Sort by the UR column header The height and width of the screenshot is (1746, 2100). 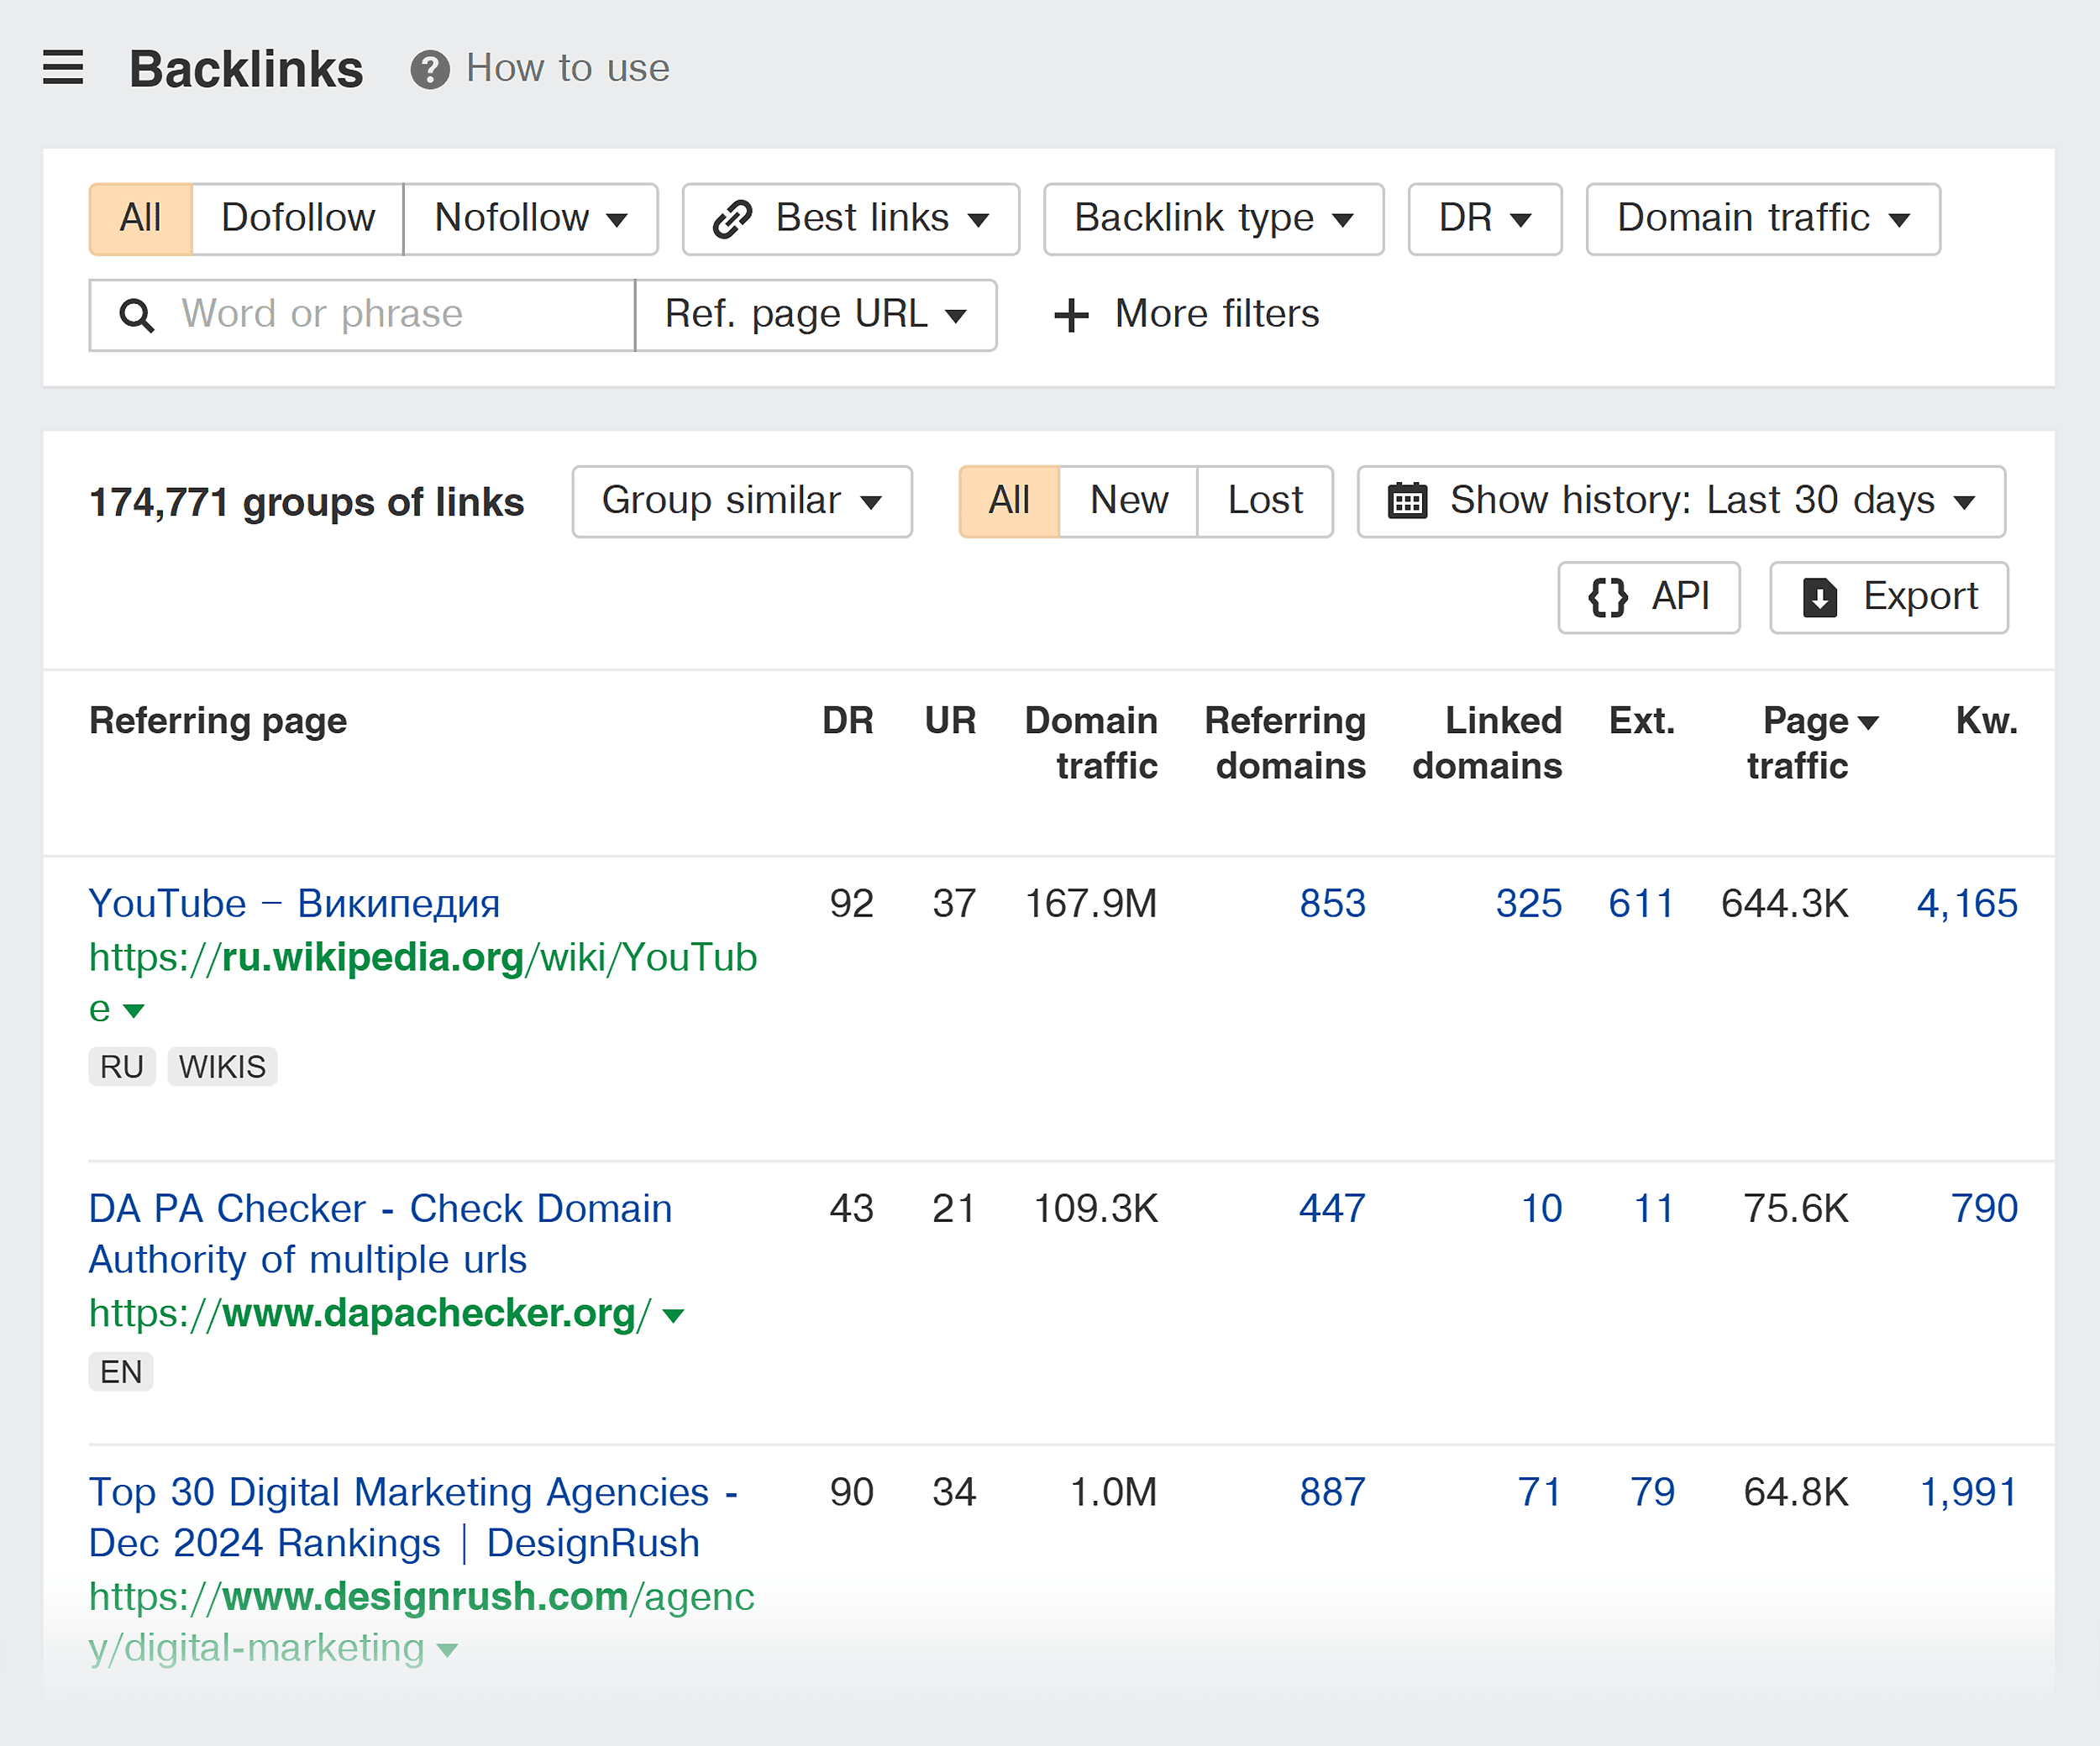(950, 721)
